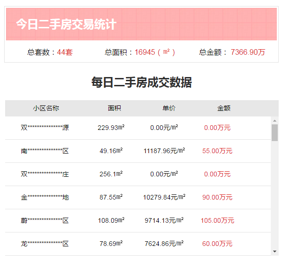
Task: Click the 金额 column header
Action: pos(224,108)
